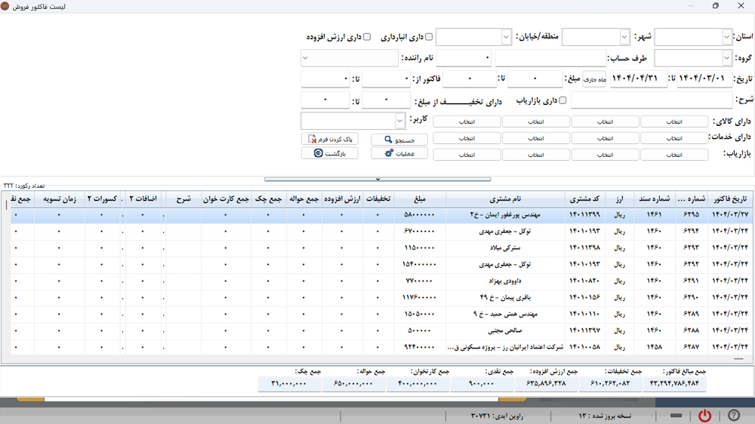Check the 'دارای بازاریاب' checkbox

(562, 100)
